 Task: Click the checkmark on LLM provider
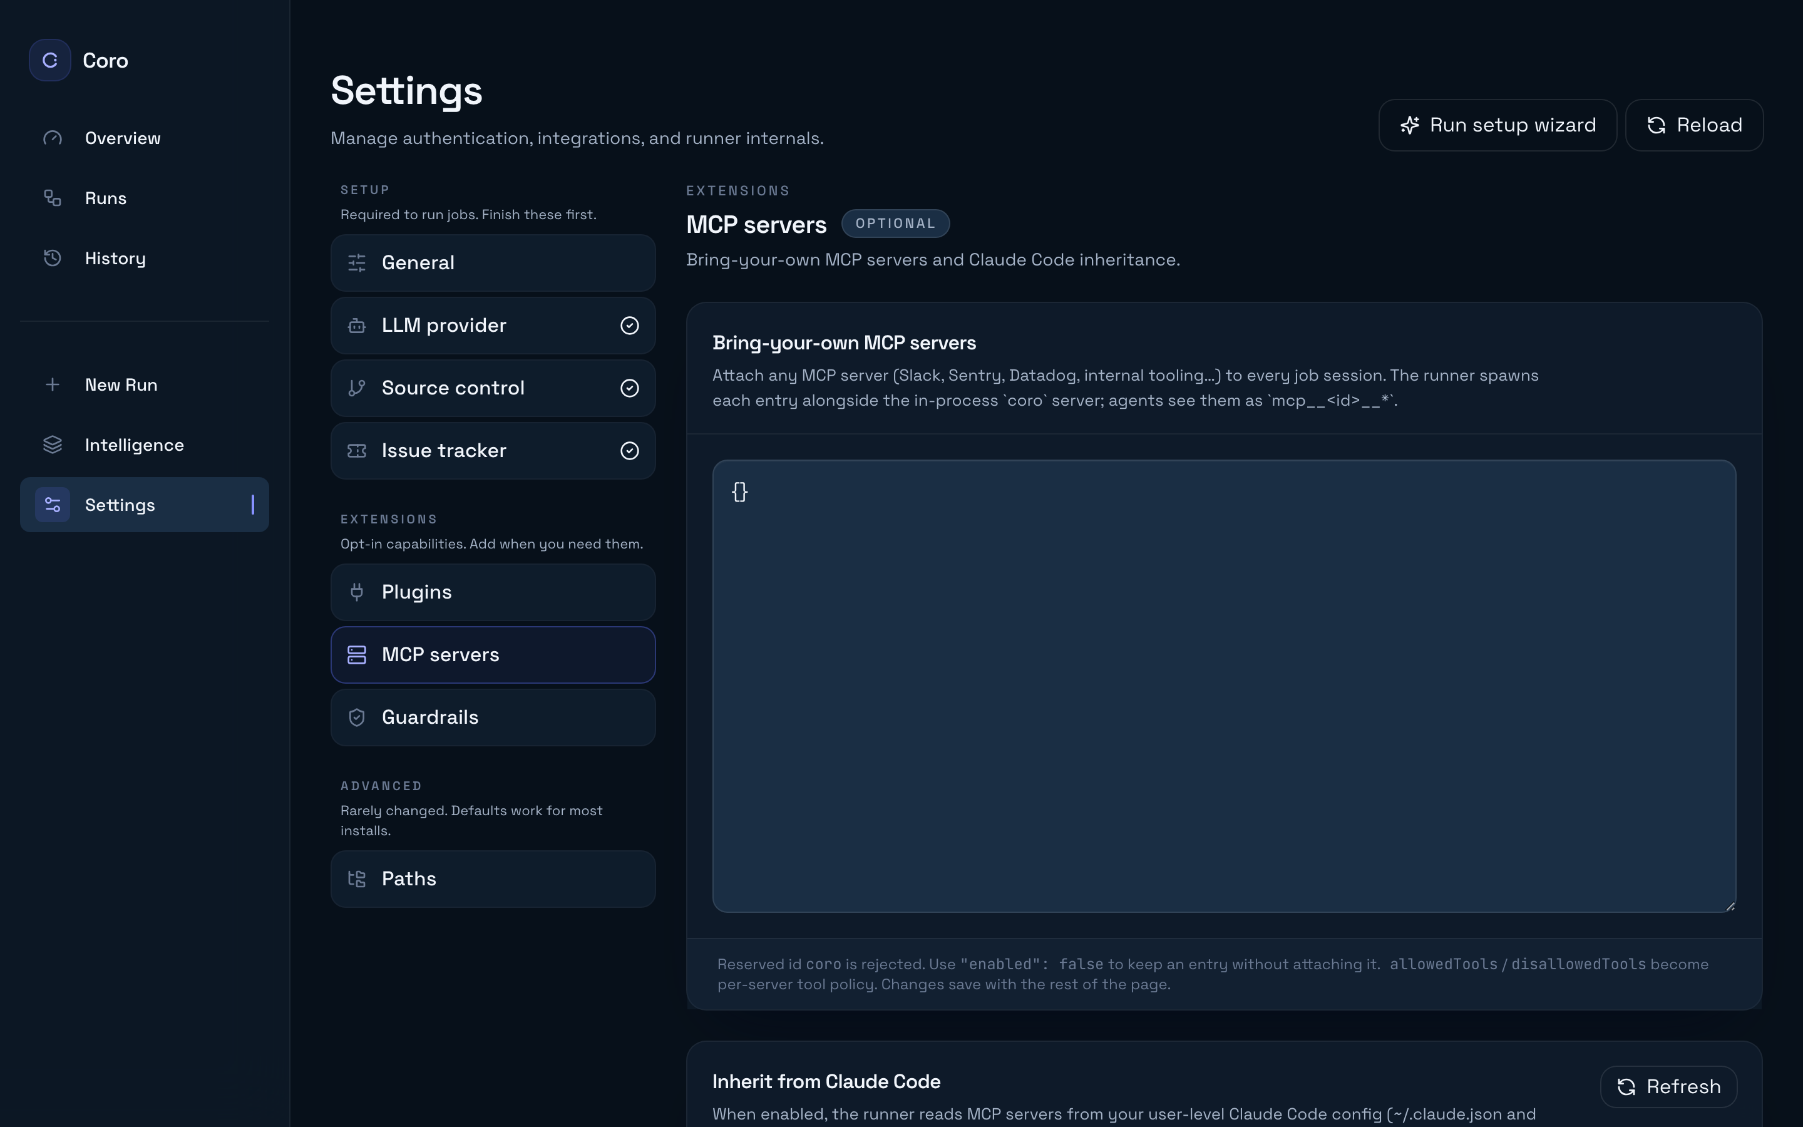630,326
